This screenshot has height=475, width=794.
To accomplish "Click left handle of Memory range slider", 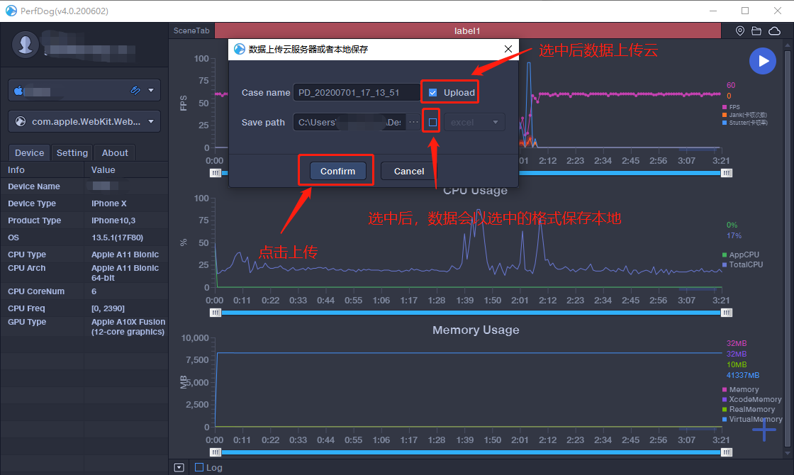I will (x=216, y=453).
